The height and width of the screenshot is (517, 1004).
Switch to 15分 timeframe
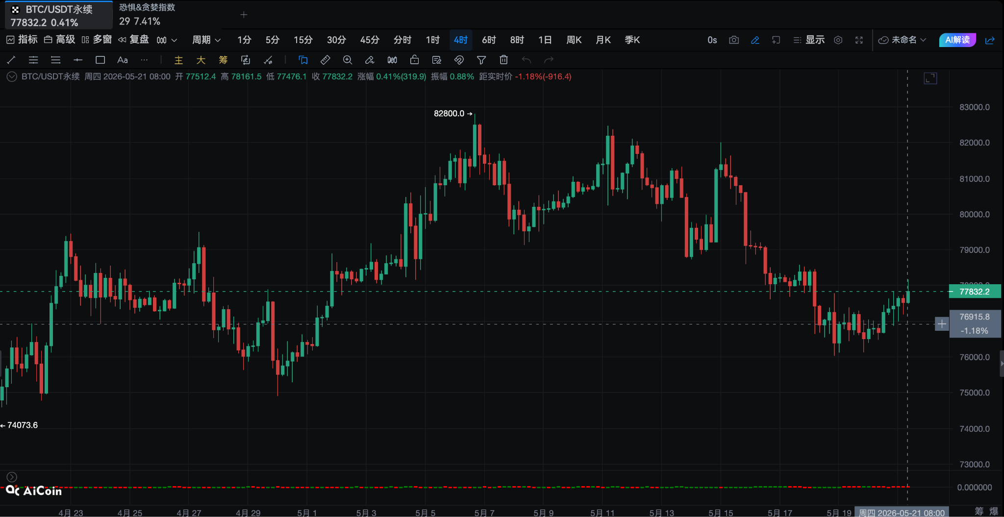tap(303, 40)
